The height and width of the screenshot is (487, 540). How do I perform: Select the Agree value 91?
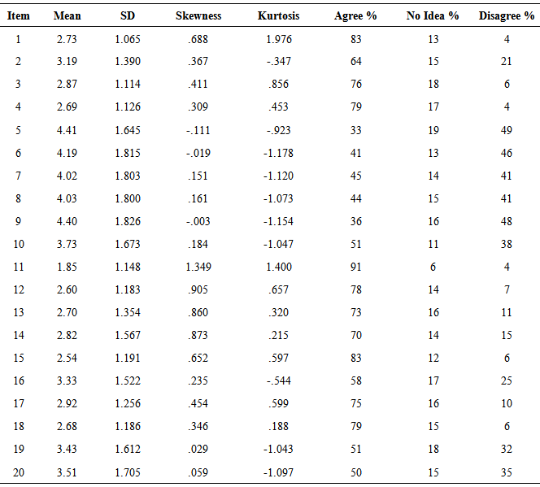point(355,267)
